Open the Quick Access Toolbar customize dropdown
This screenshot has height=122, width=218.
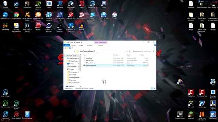tap(73, 48)
